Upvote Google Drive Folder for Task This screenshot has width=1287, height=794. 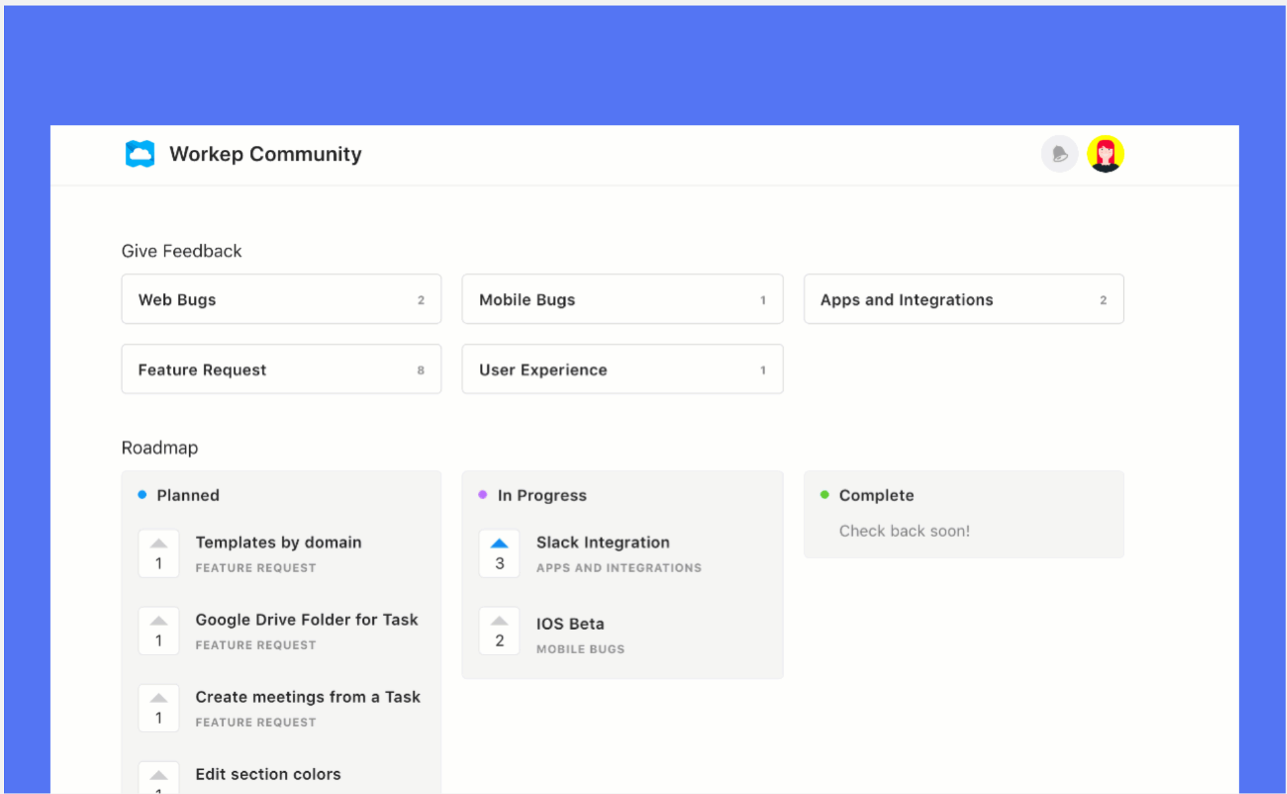(158, 630)
